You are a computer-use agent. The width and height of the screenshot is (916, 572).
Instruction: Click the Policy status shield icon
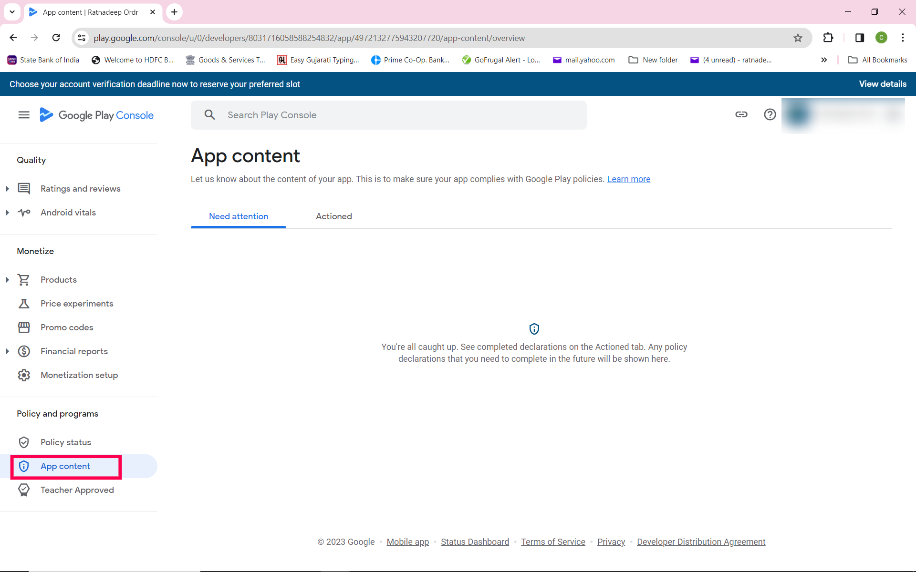[x=24, y=442]
